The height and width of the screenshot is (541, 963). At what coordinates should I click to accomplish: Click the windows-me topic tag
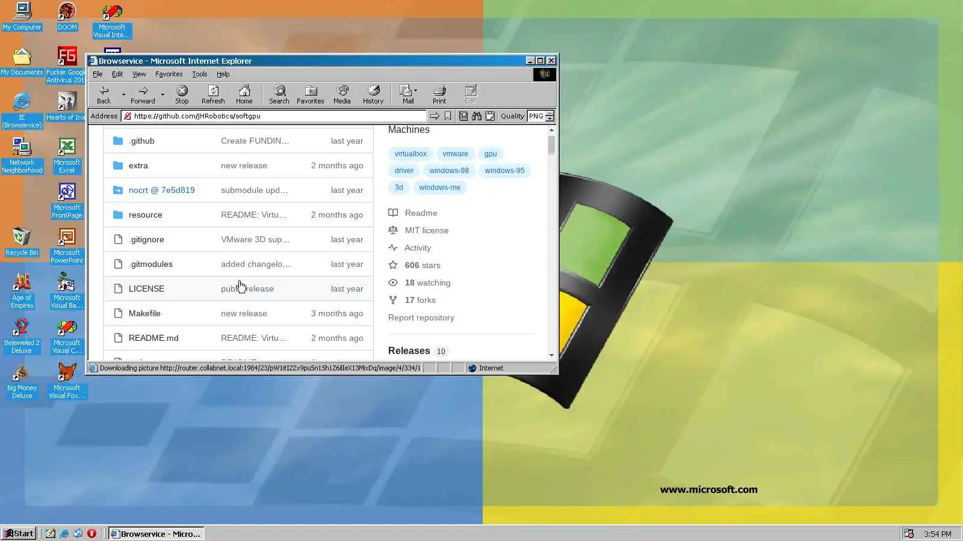(439, 188)
